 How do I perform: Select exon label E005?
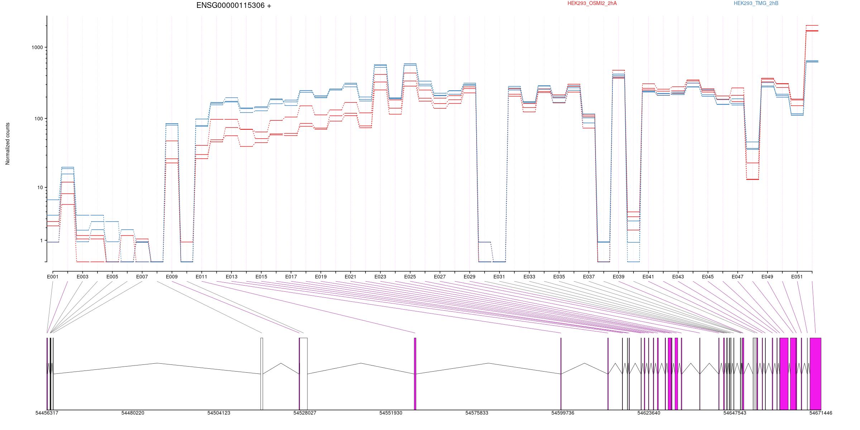112,277
